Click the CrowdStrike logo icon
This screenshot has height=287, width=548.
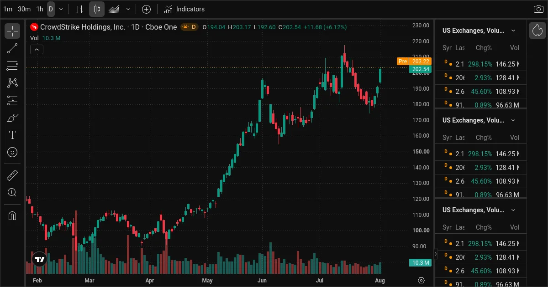tap(34, 27)
